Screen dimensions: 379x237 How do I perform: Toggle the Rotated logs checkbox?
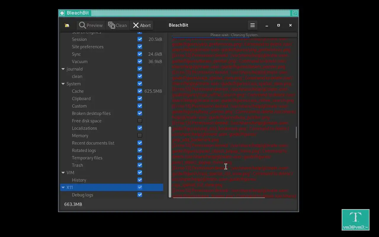pos(140,150)
